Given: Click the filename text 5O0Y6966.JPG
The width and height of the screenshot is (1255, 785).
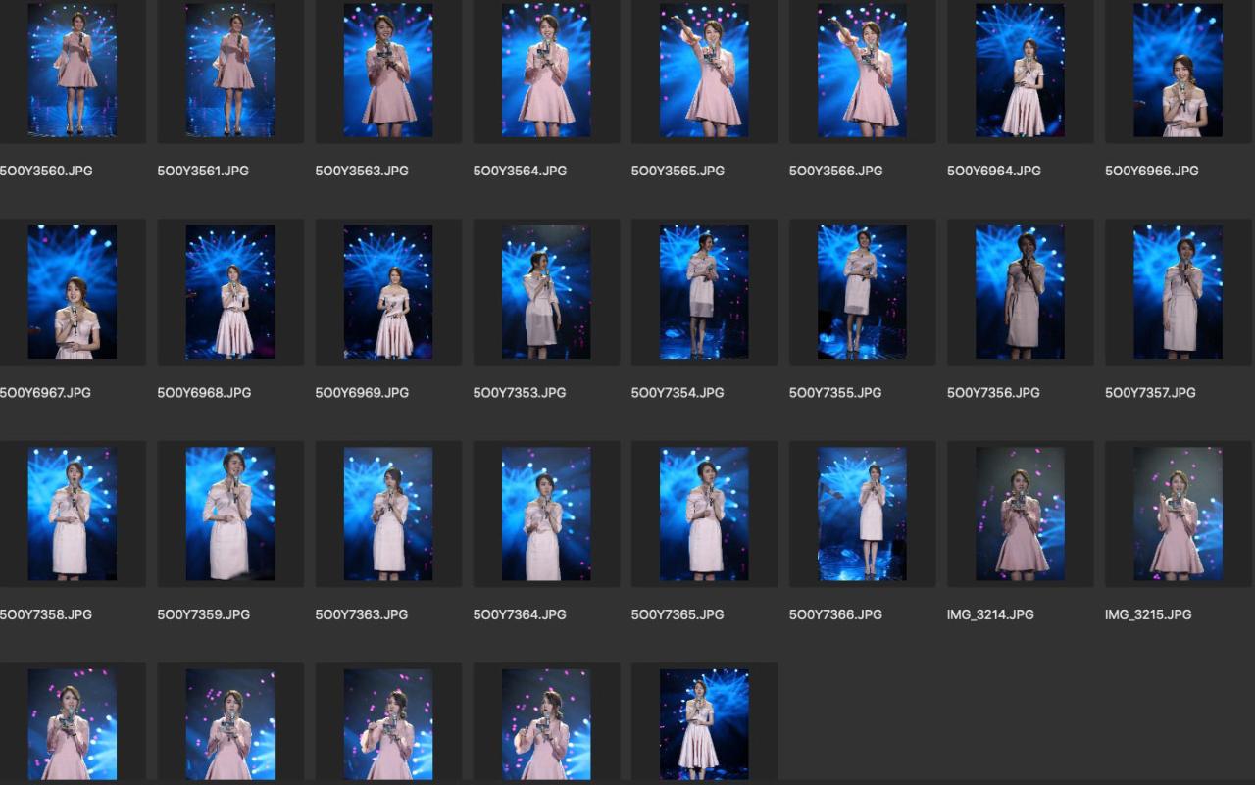Looking at the screenshot, I should coord(1151,171).
